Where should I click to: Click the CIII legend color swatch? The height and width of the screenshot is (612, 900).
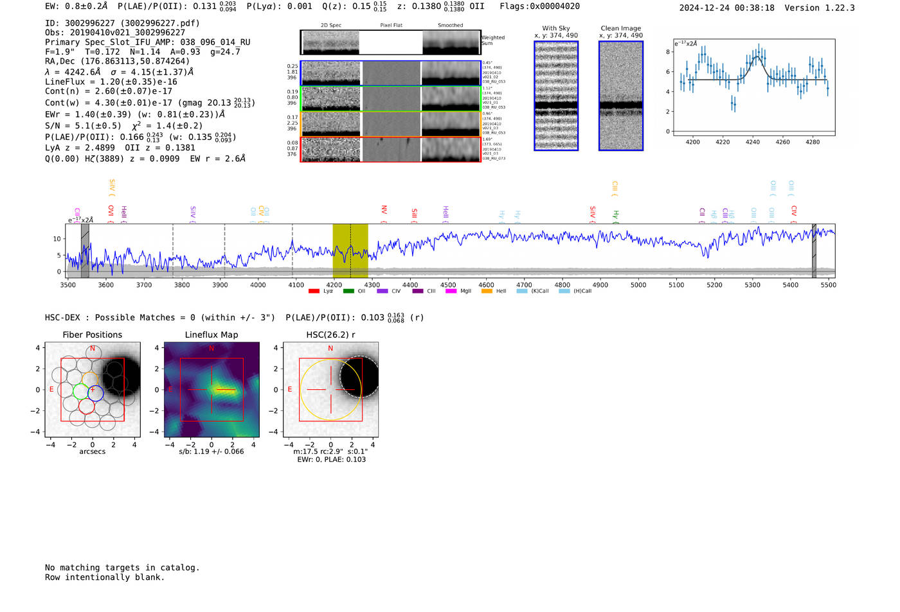click(418, 292)
